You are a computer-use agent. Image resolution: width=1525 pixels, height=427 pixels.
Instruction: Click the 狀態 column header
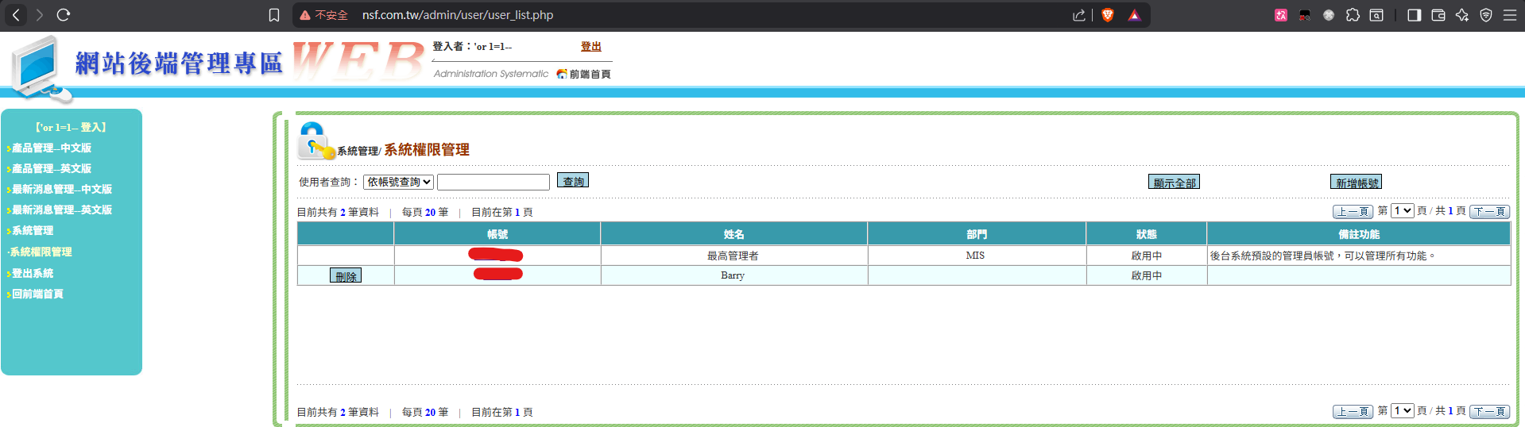[1146, 234]
